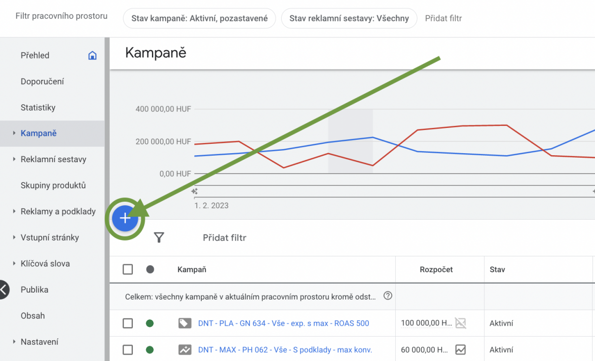Collapse the sidebar using the left arrow
The width and height of the screenshot is (595, 361).
(3, 290)
